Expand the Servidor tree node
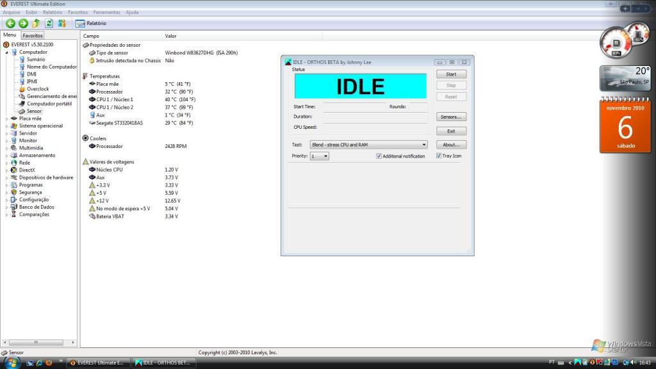 point(6,133)
